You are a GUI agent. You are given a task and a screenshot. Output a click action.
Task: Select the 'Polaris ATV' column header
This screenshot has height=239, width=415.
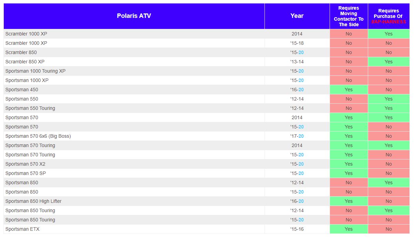pos(134,16)
